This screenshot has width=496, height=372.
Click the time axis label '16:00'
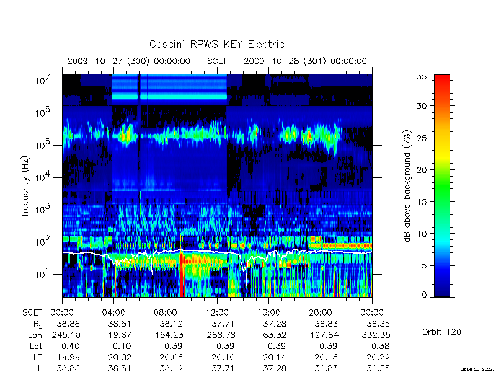point(268,312)
